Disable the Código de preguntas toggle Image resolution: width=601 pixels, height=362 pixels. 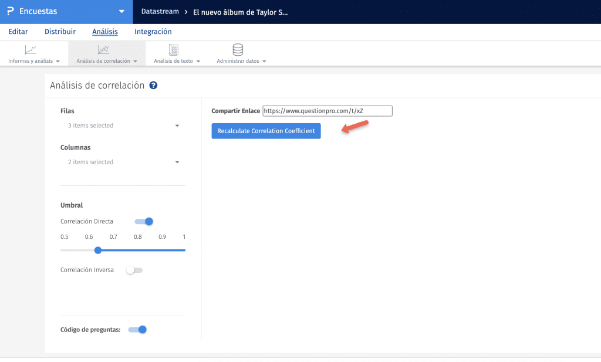137,330
